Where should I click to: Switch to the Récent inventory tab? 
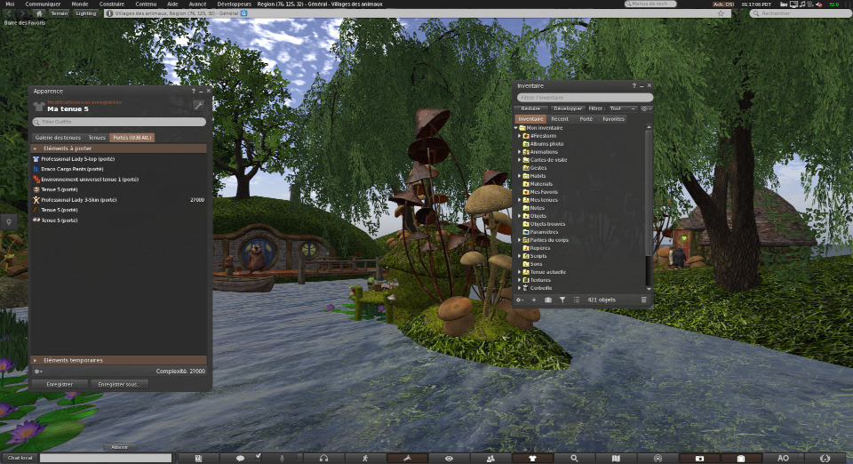pyautogui.click(x=560, y=118)
